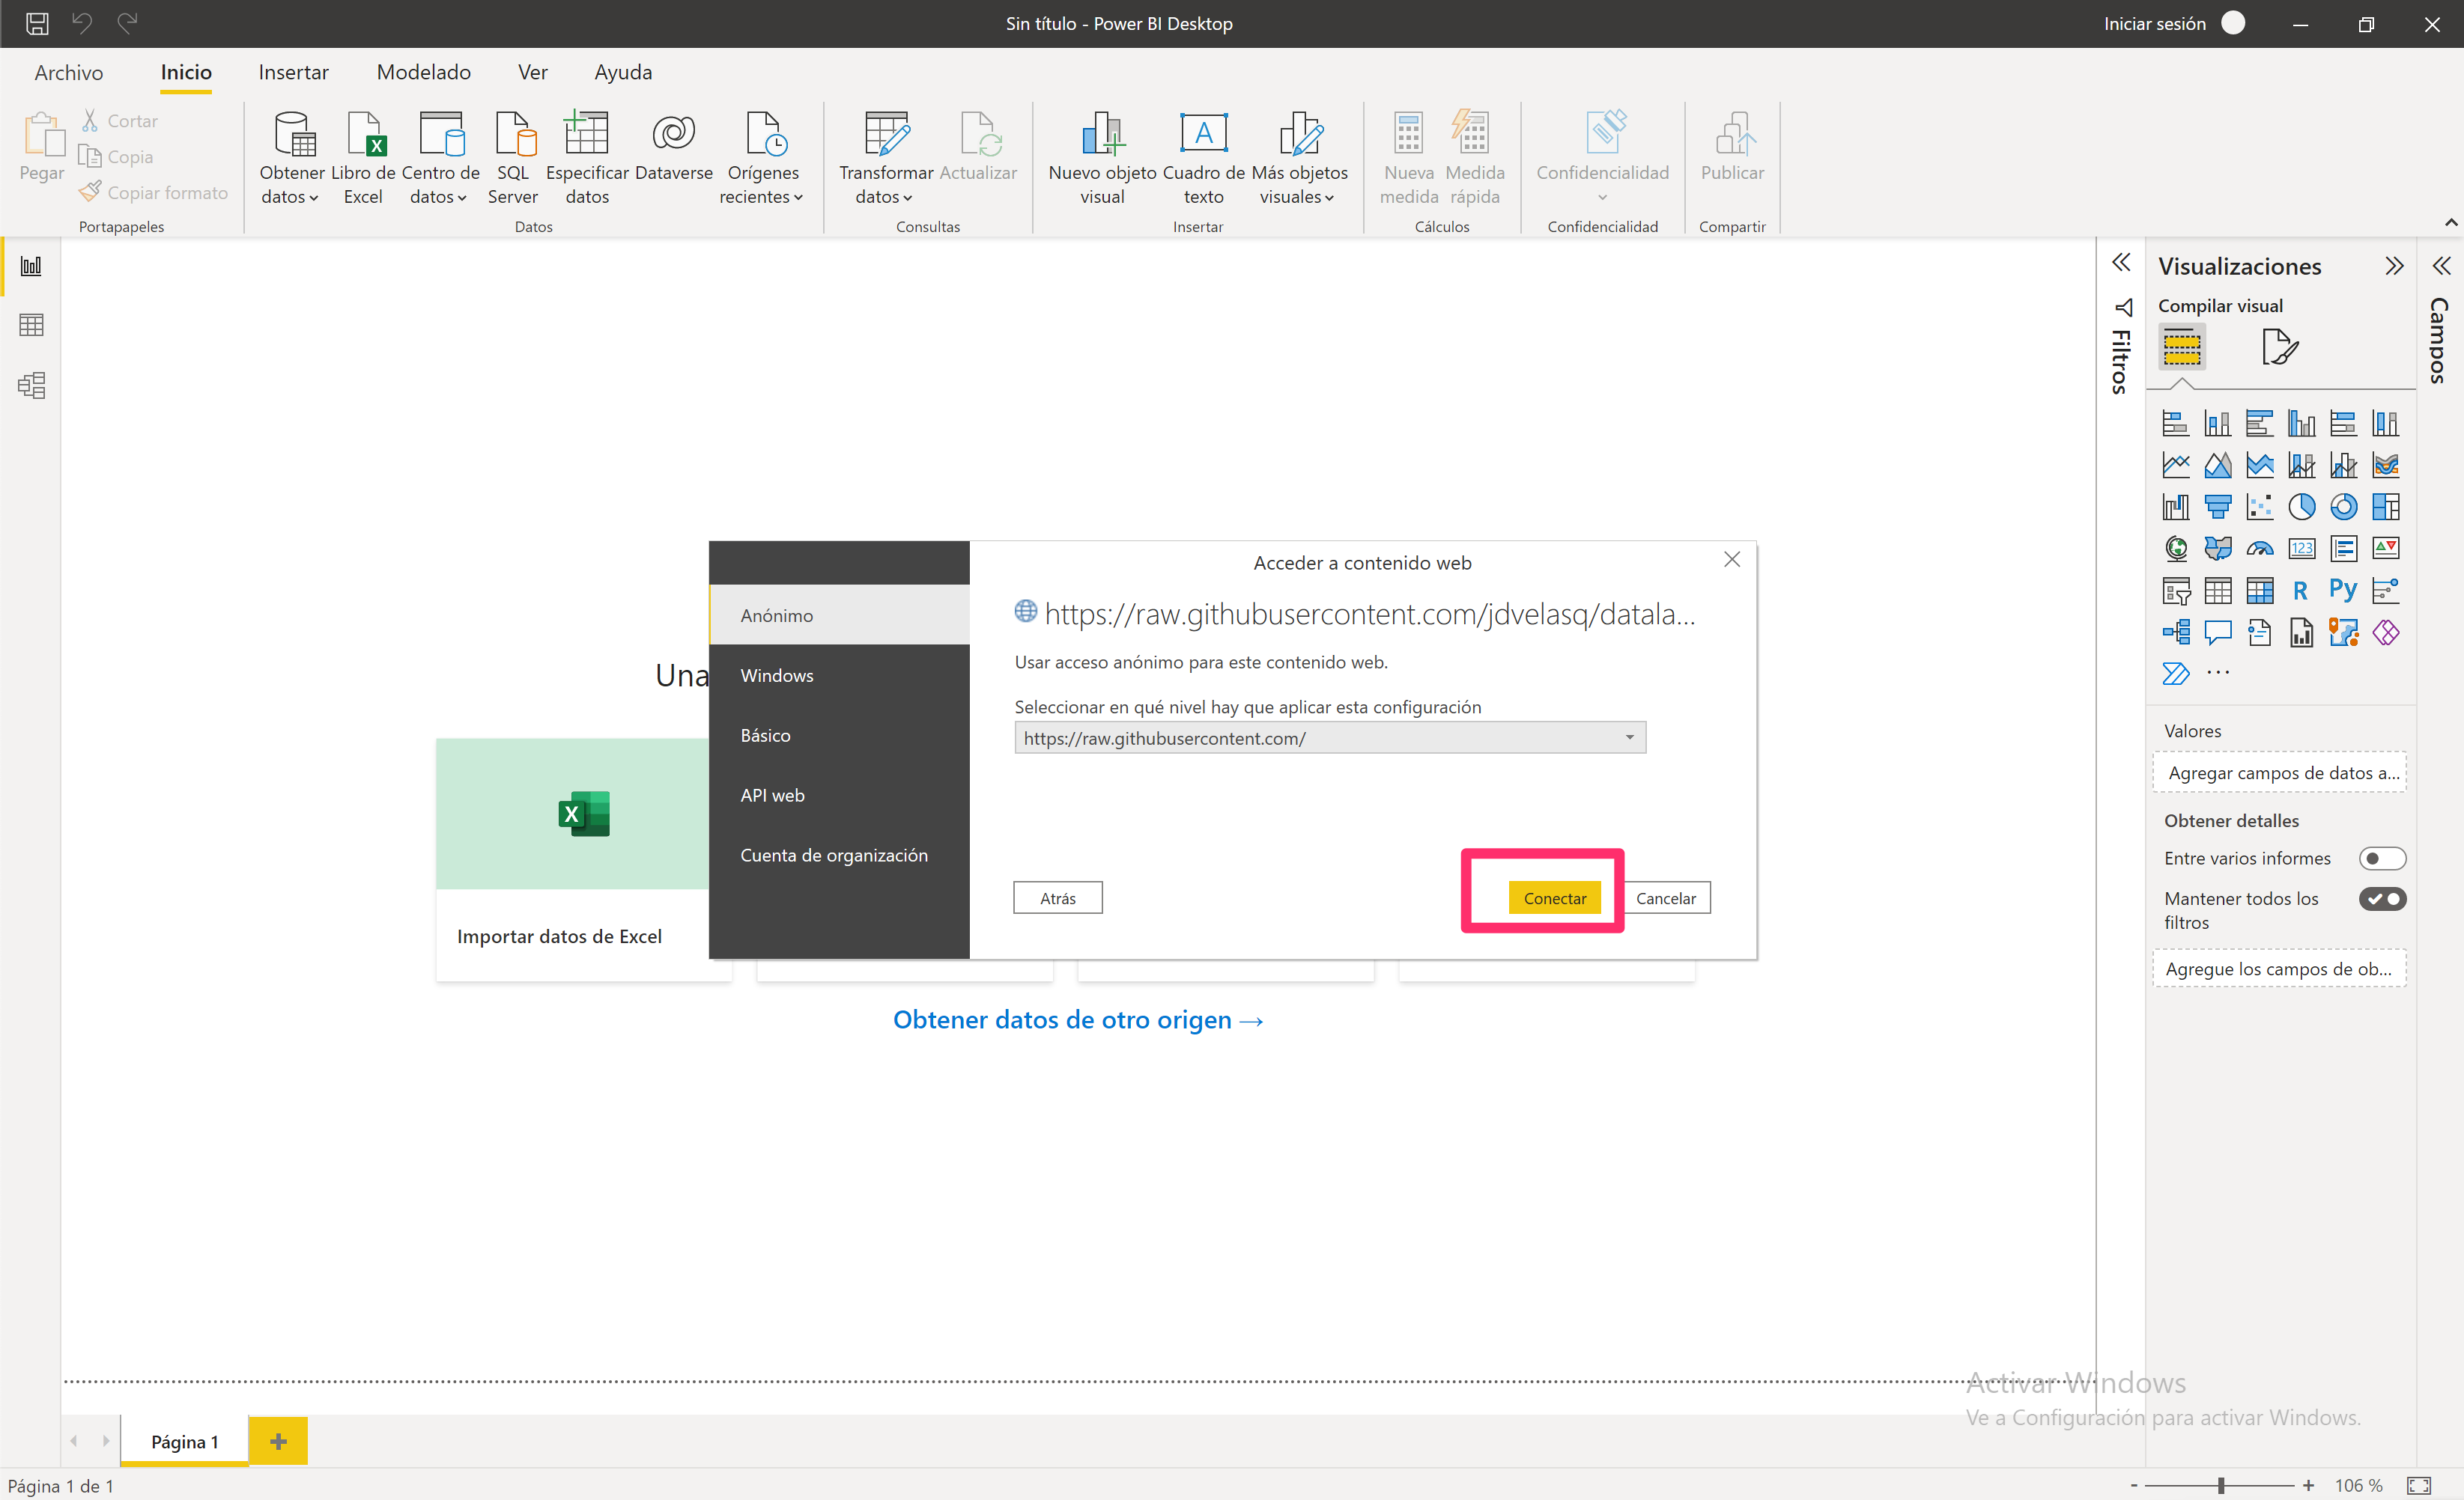2464x1500 pixels.
Task: Switch to Data table view
Action: pyautogui.click(x=31, y=325)
